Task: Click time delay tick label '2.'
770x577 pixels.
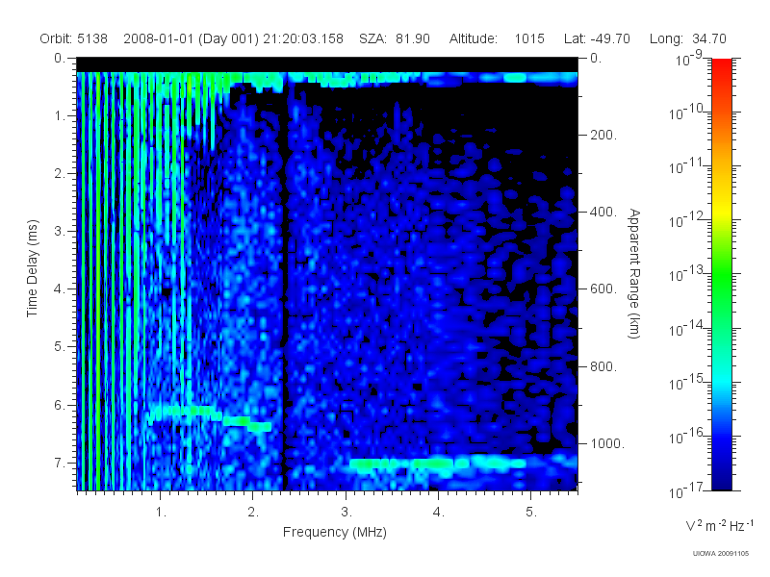Action: tap(60, 174)
